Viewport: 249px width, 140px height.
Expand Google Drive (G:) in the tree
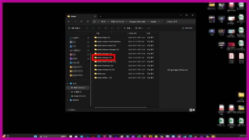(69, 96)
